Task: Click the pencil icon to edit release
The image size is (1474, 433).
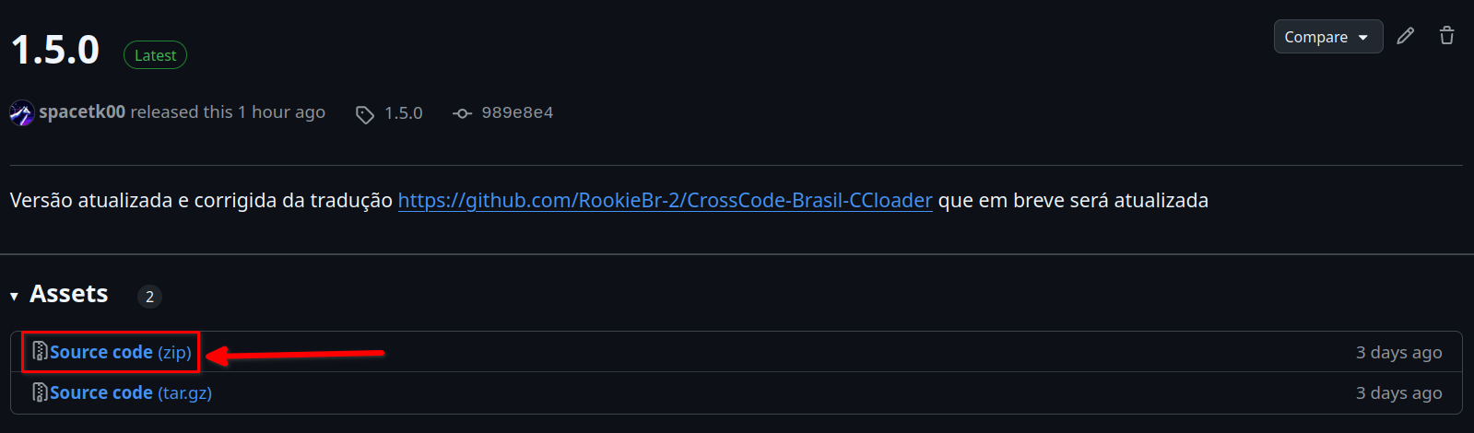Action: click(1405, 36)
